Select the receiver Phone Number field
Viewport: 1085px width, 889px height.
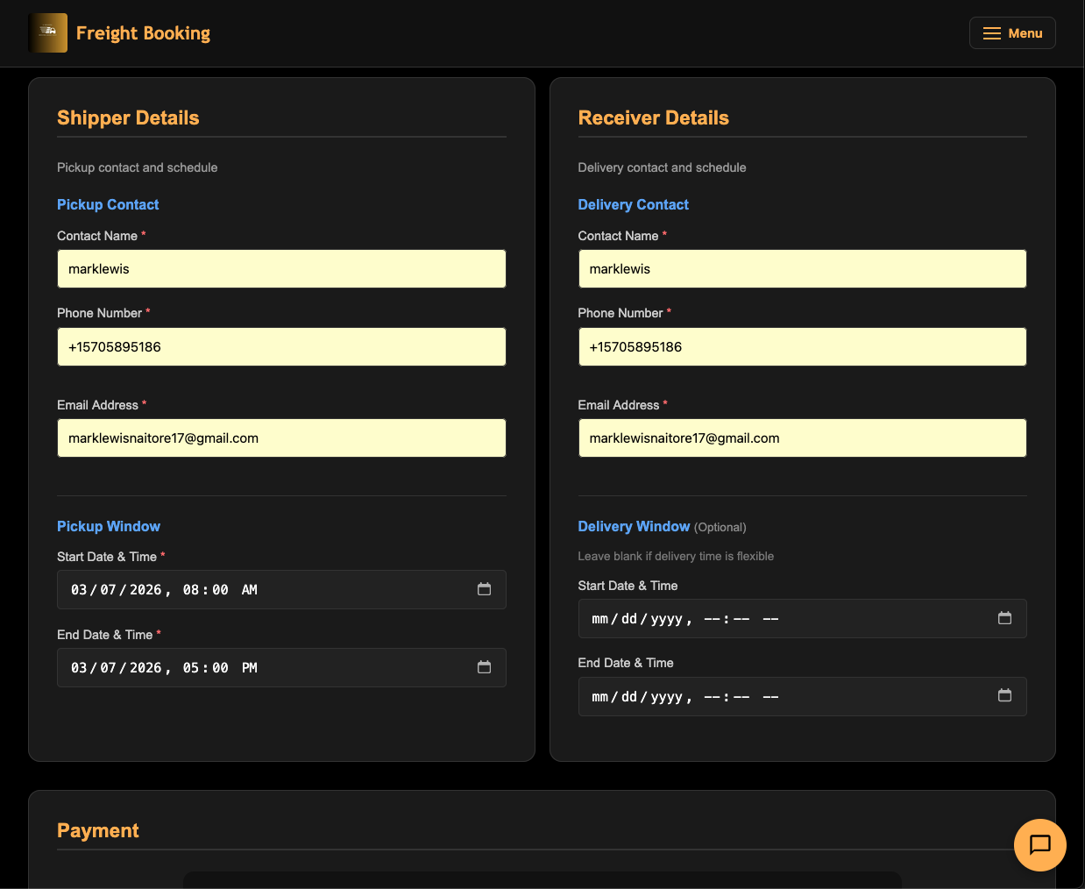tap(802, 346)
